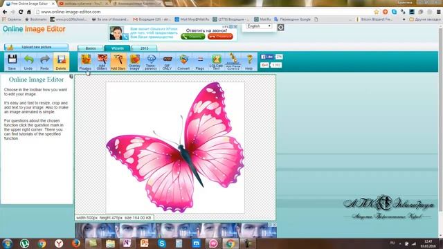Switch to the Wizards tab
This screenshot has height=249, width=443.
pos(117,48)
